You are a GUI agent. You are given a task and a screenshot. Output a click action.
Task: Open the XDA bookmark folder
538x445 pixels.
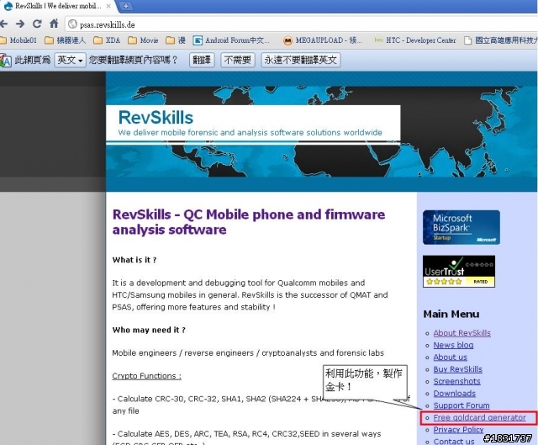coord(107,40)
